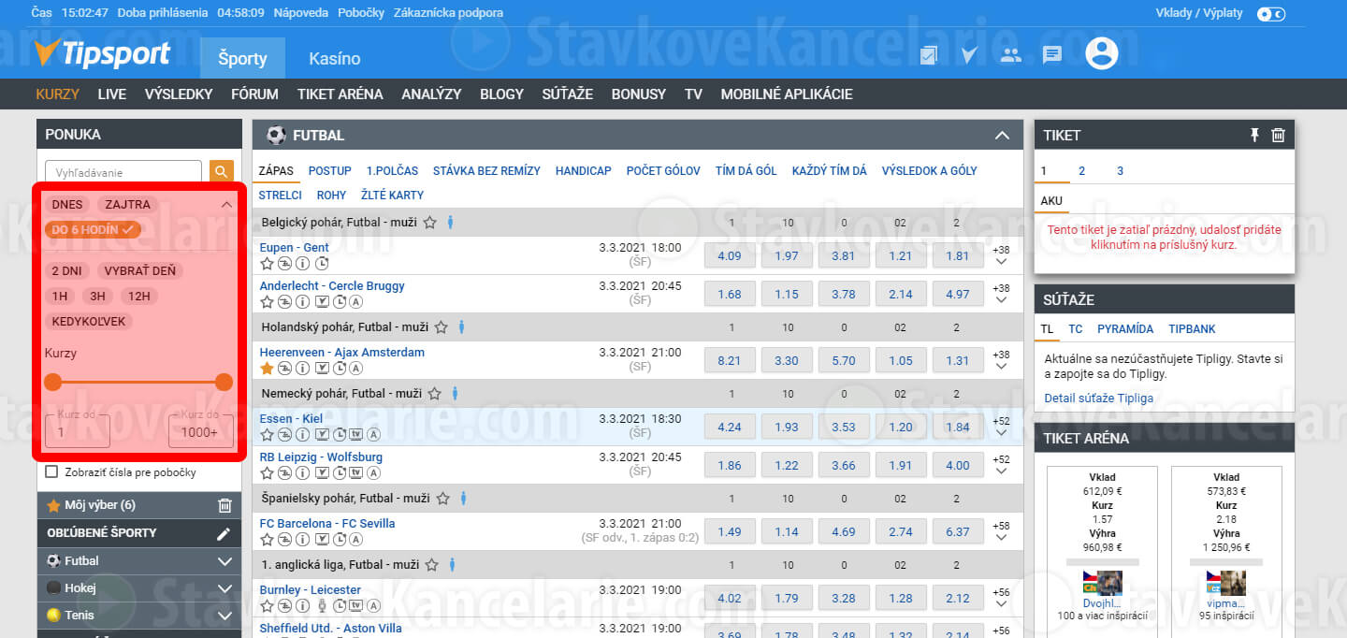
Task: Favorite the Eupen - Gent match star
Action: coord(267,264)
